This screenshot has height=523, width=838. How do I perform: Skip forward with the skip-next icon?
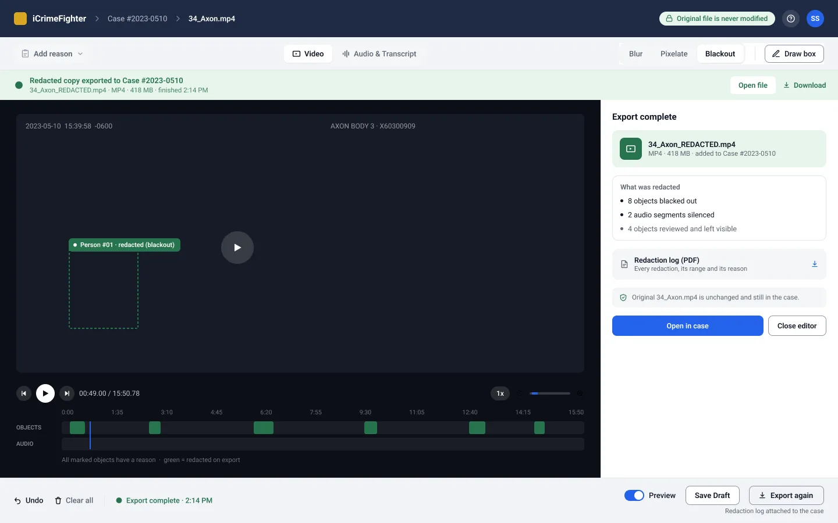[x=67, y=393]
